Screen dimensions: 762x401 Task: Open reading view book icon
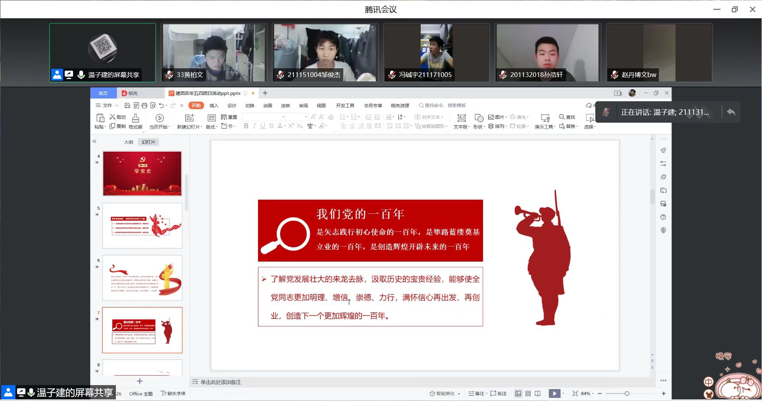point(537,393)
